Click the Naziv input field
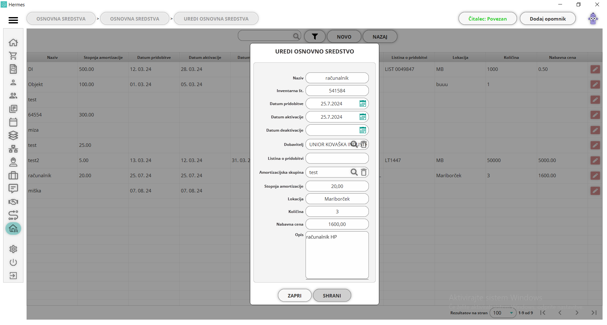 (337, 78)
